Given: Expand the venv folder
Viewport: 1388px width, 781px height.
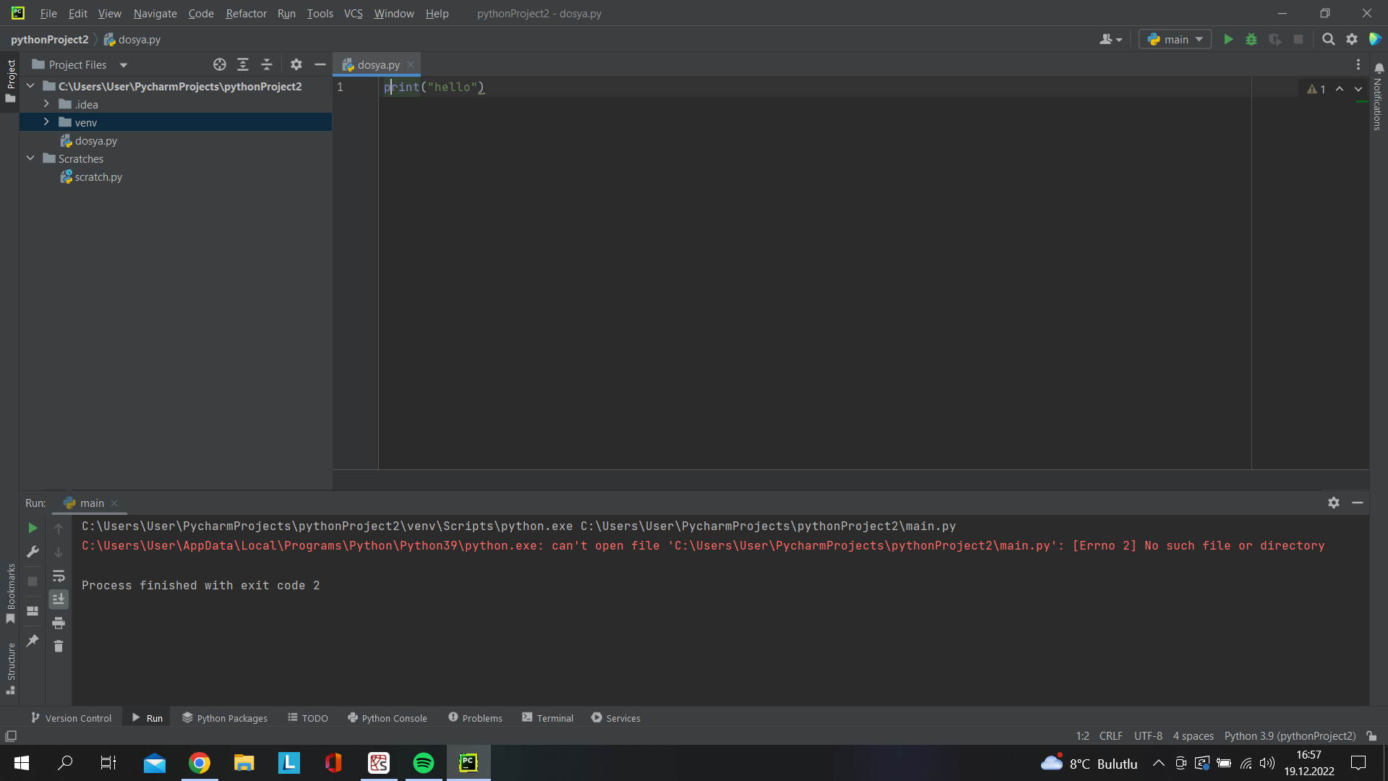Looking at the screenshot, I should [46, 122].
